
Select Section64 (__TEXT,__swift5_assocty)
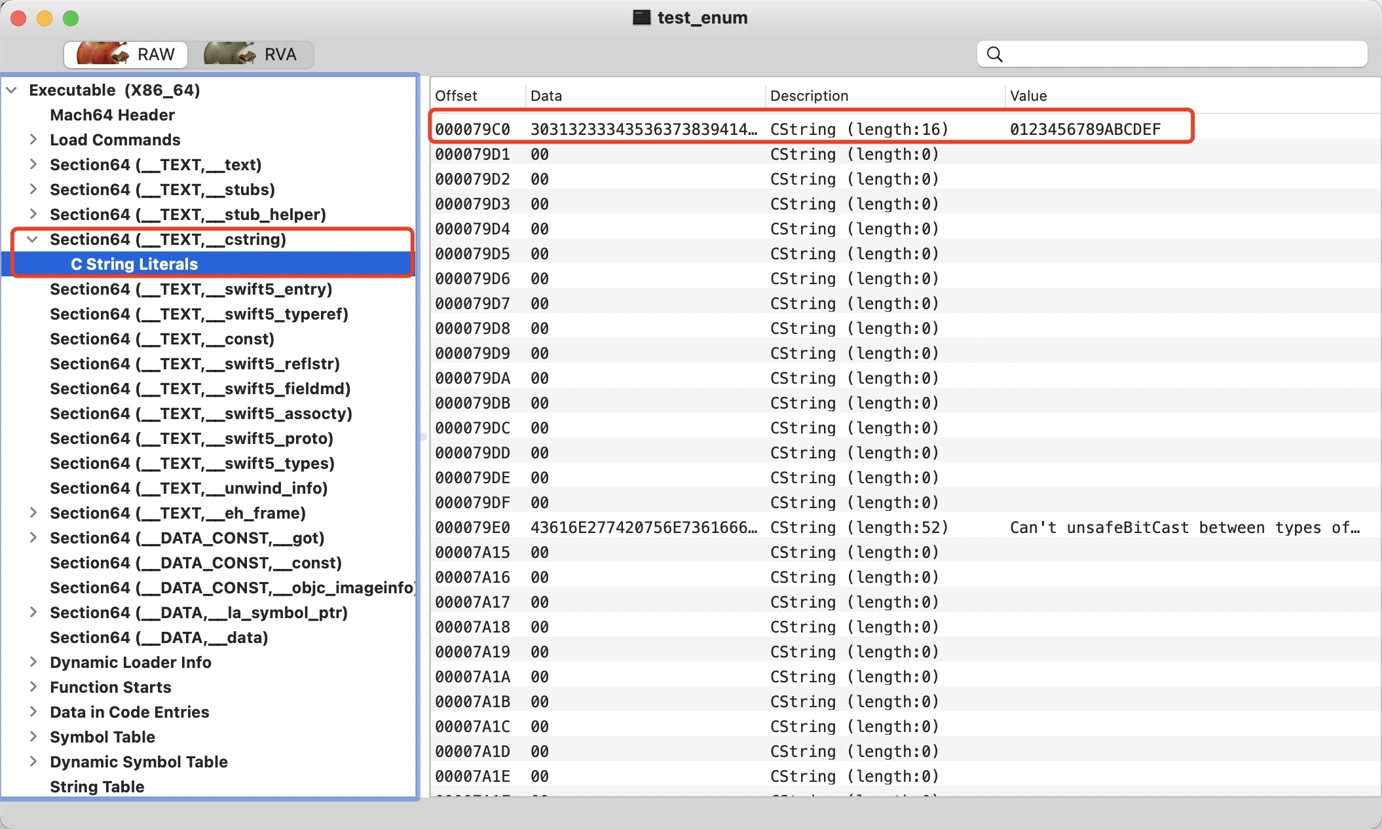(x=201, y=414)
